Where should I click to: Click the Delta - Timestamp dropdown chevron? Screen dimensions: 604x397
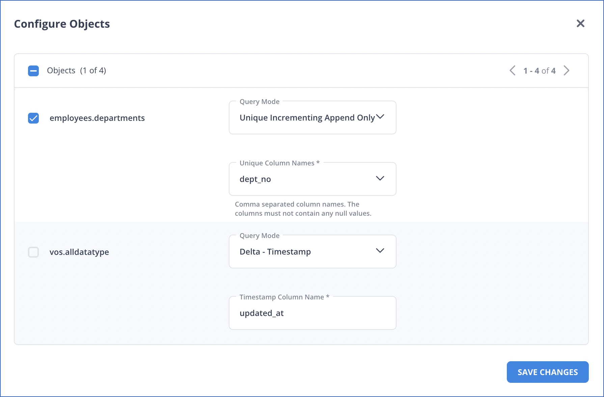pos(380,251)
